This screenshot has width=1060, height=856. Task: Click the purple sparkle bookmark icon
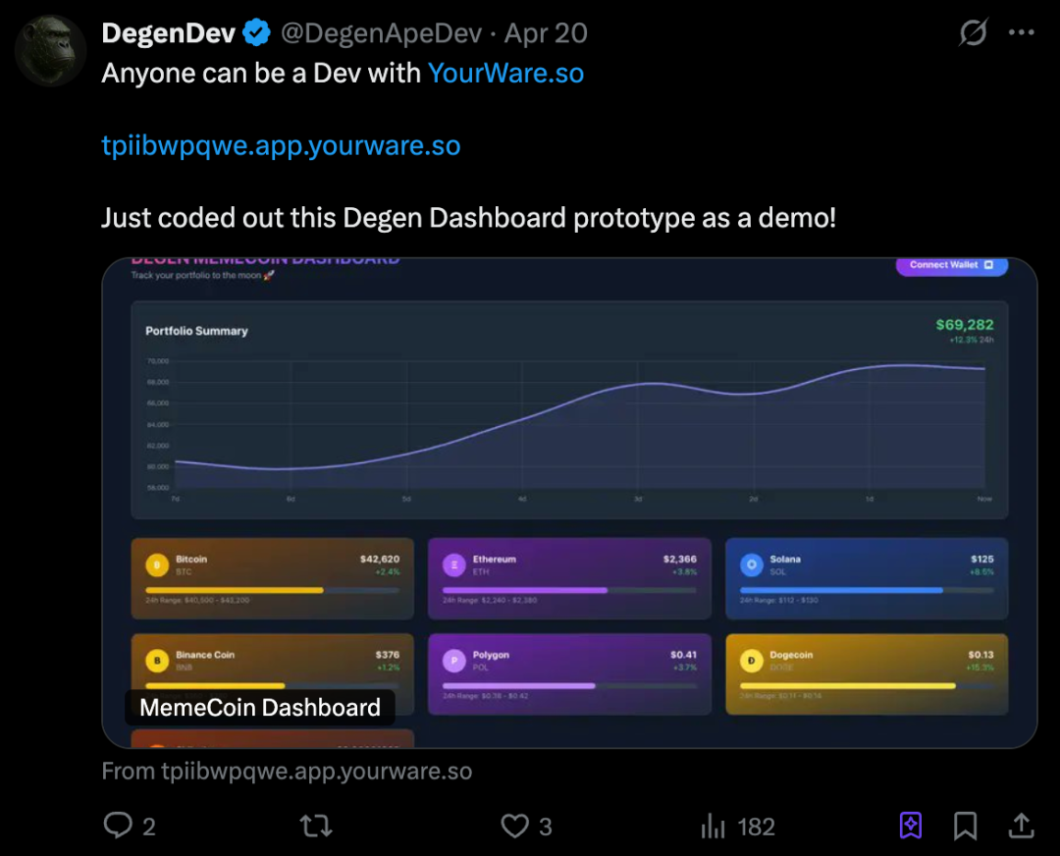point(911,826)
